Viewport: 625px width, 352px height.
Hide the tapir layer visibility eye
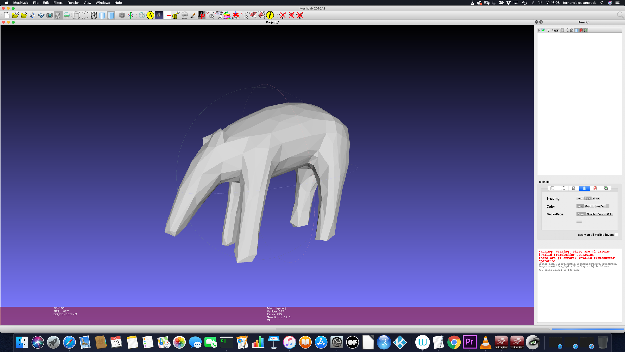coord(543,30)
